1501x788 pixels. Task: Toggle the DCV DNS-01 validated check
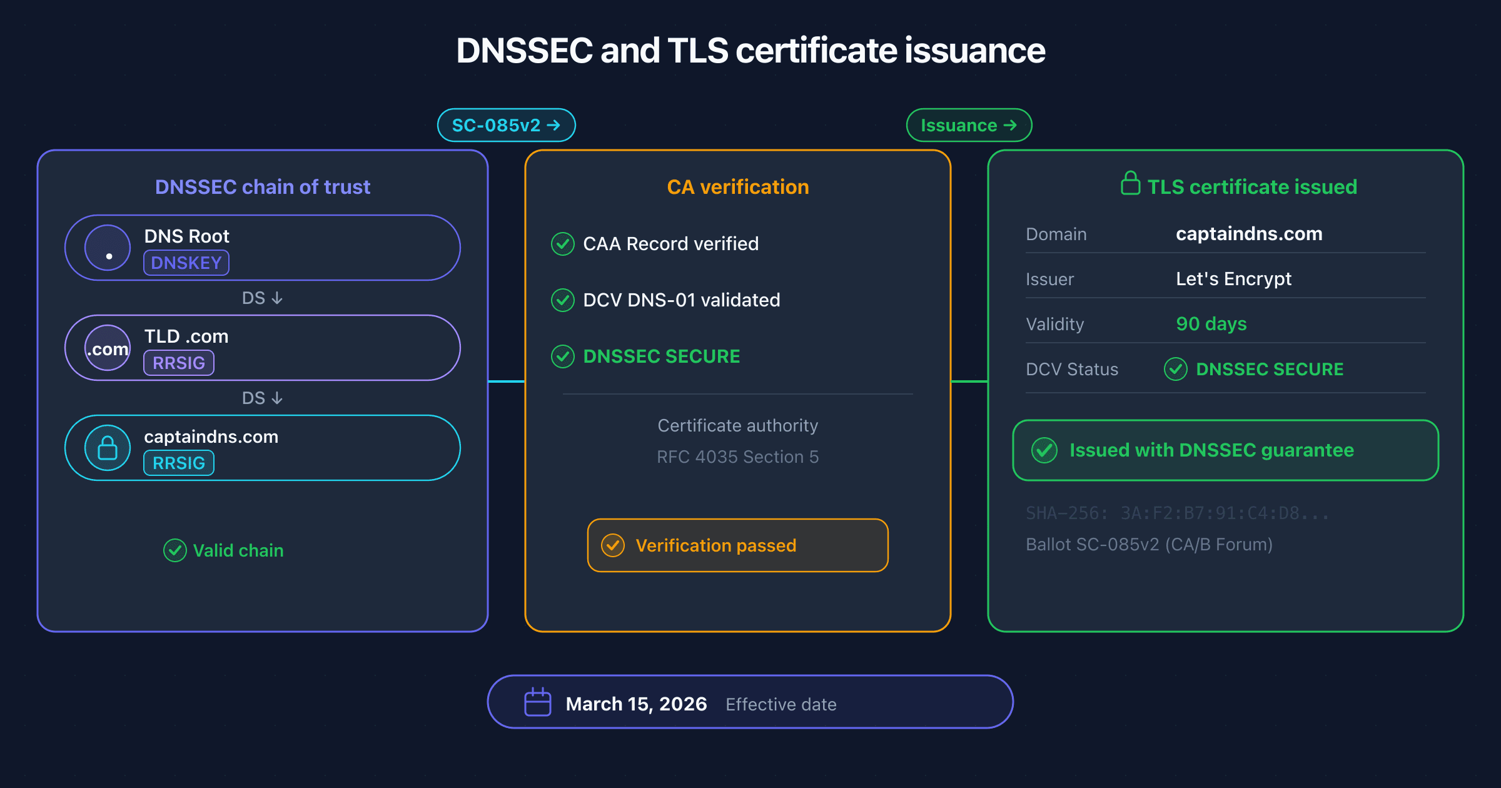click(x=562, y=300)
